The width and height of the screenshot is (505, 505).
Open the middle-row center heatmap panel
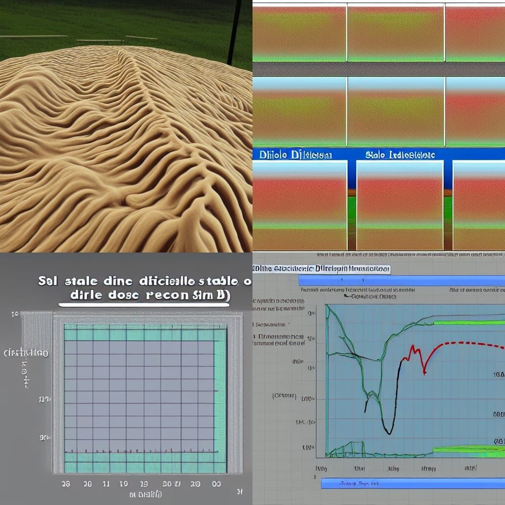coord(396,111)
